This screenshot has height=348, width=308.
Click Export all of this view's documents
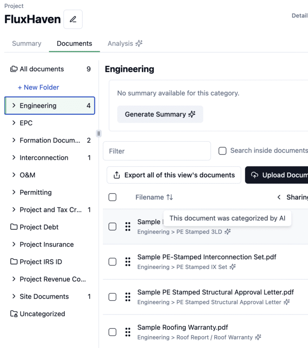pyautogui.click(x=174, y=175)
